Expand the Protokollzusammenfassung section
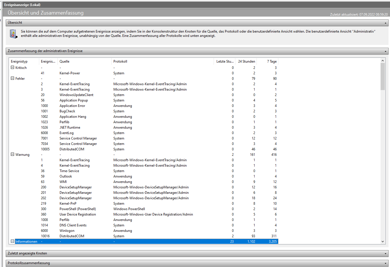 tap(385, 263)
